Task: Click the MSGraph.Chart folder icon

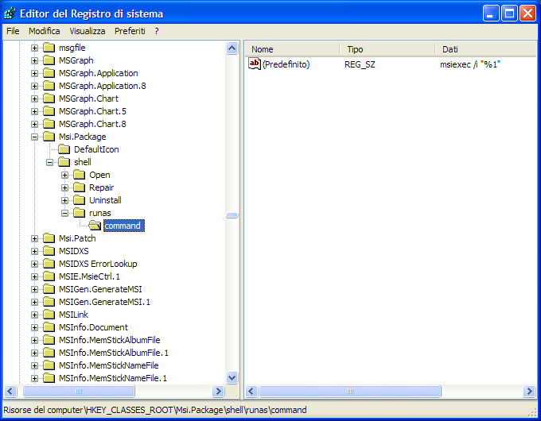Action: 49,98
